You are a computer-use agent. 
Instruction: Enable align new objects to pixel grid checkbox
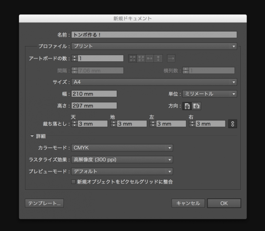click(73, 182)
